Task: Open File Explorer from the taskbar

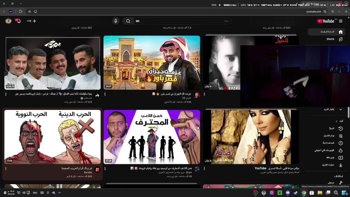Action: coord(320,193)
